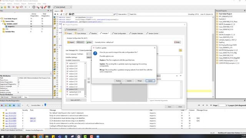Viewport: 246px width, 138px height.
Task: Click the editor navigate forward arrow
Action: 58,14
